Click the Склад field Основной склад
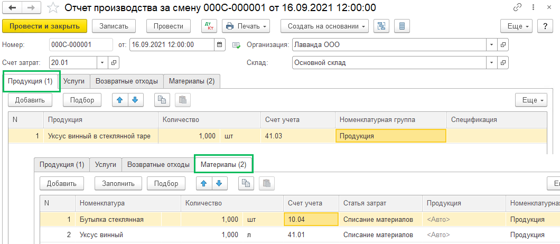The width and height of the screenshot is (560, 244). coord(389,62)
